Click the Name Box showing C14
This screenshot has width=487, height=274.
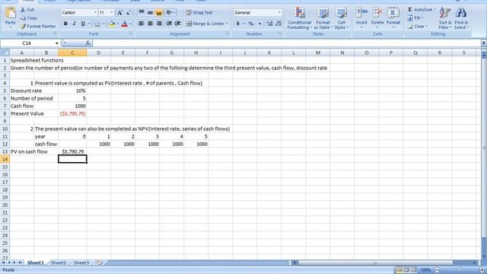pyautogui.click(x=27, y=43)
